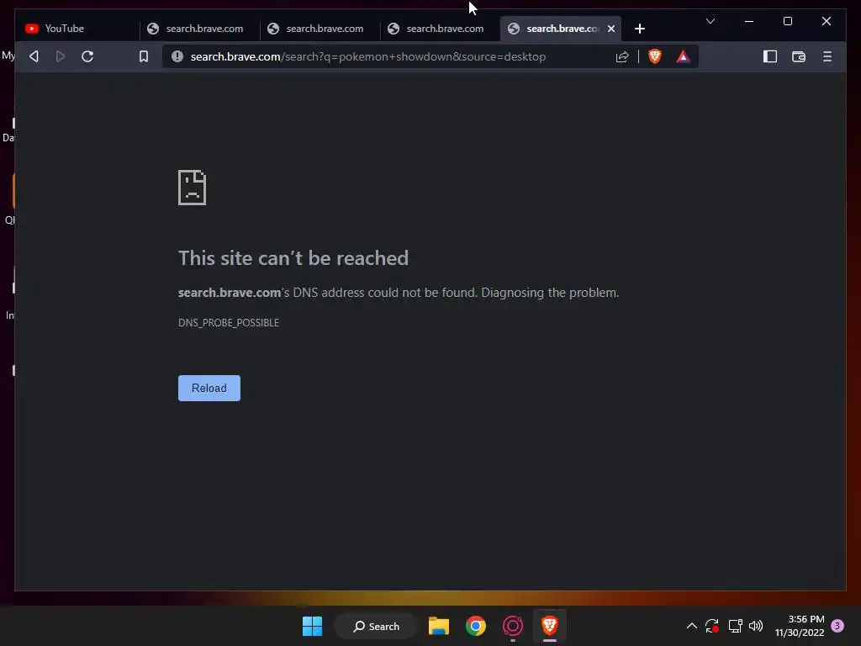Reload page via toolbar refresh icon

pyautogui.click(x=87, y=56)
